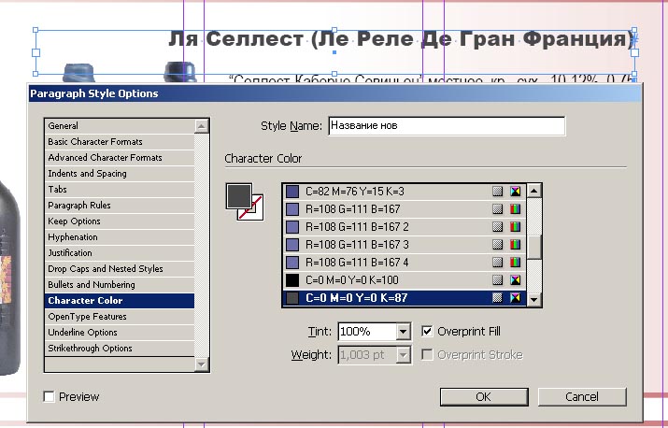Click process color icon for C=82 M=76 Y=15 K=3

pyautogui.click(x=498, y=192)
